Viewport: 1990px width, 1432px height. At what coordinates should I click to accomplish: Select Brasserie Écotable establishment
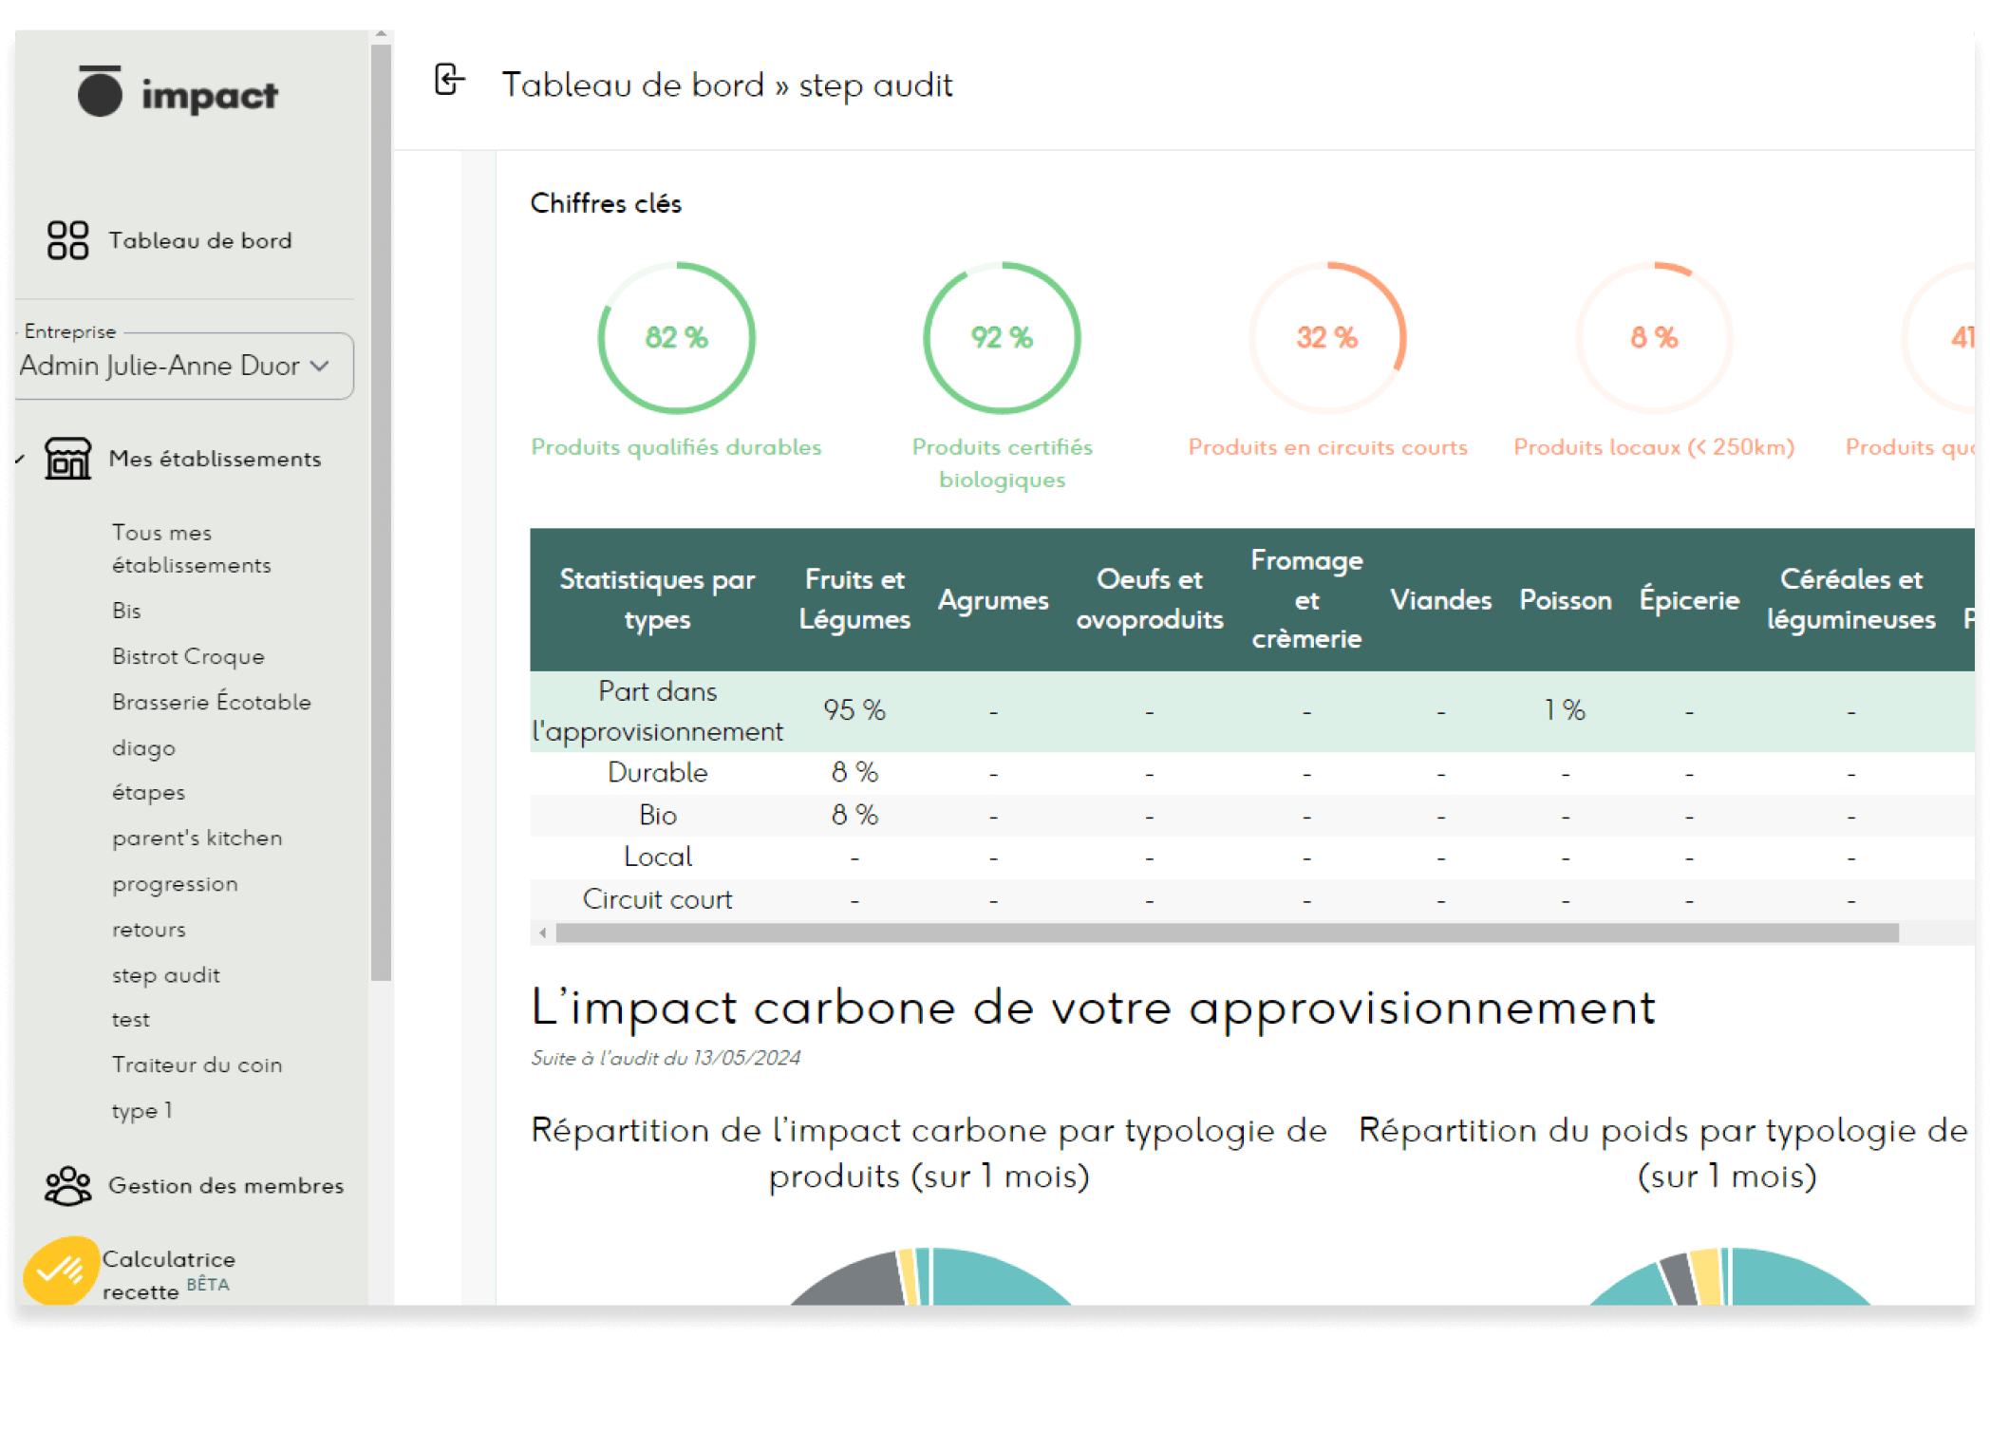tap(211, 702)
